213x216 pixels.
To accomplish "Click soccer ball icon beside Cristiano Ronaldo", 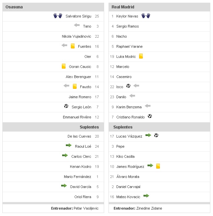I will pyautogui.click(x=150, y=116).
